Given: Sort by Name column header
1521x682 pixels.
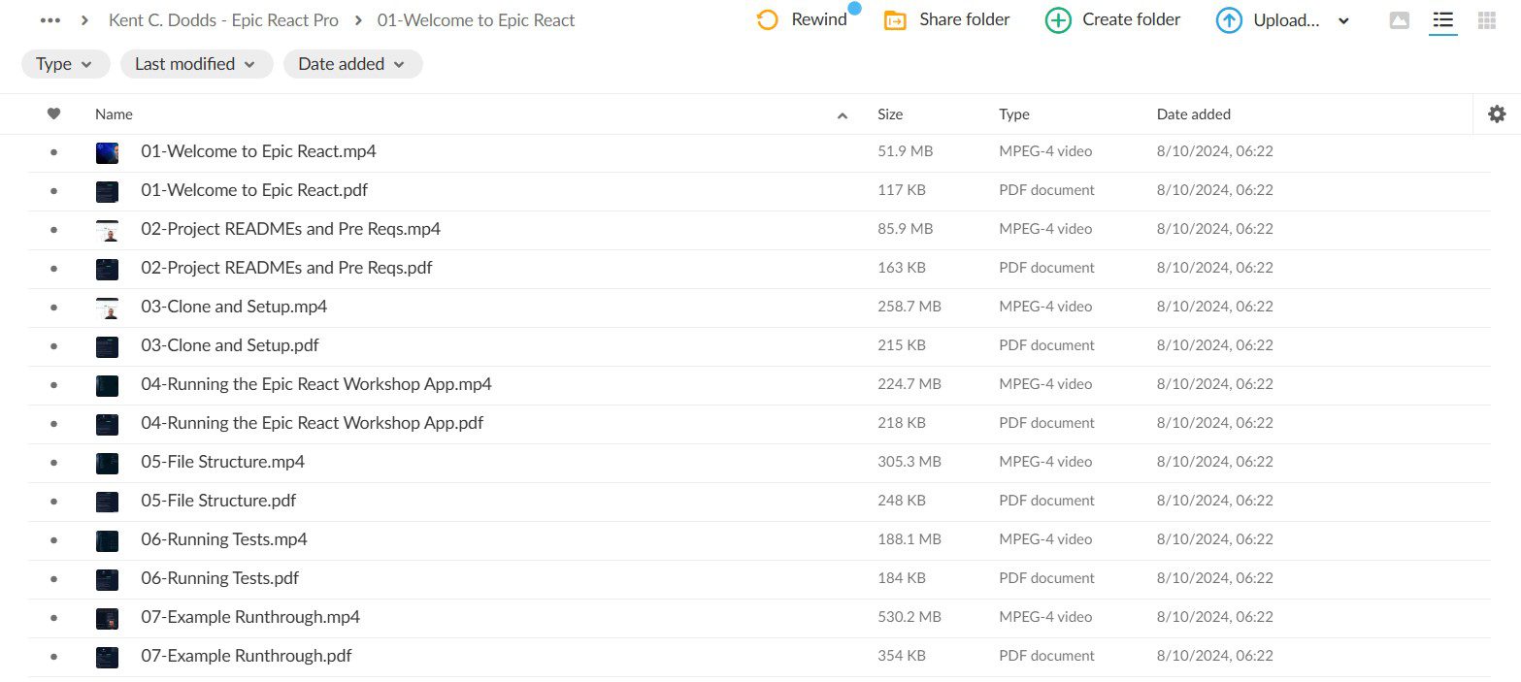Looking at the screenshot, I should click(114, 114).
